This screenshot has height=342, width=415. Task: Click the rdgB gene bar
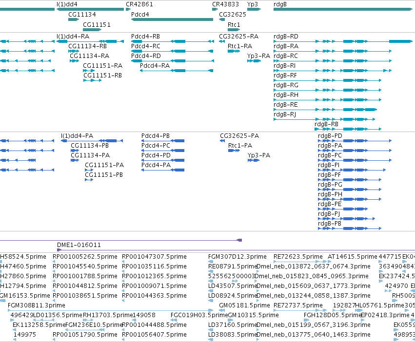point(343,9)
